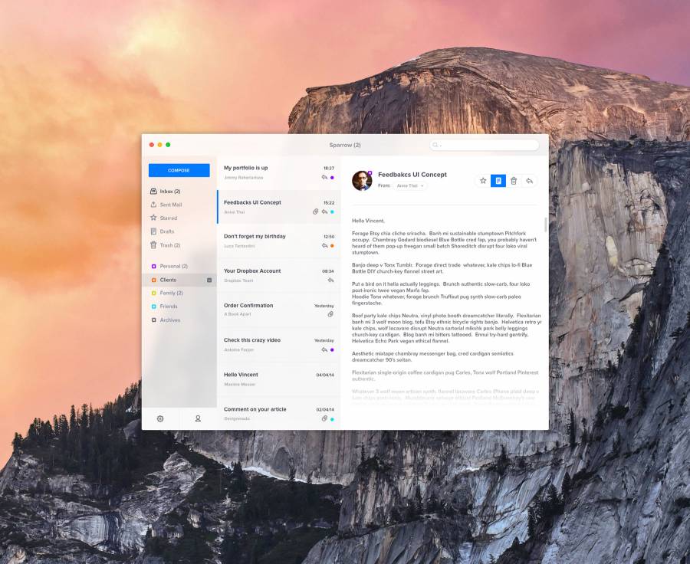Go to the Sent Mail folder
Image resolution: width=690 pixels, height=564 pixels.
tap(170, 205)
